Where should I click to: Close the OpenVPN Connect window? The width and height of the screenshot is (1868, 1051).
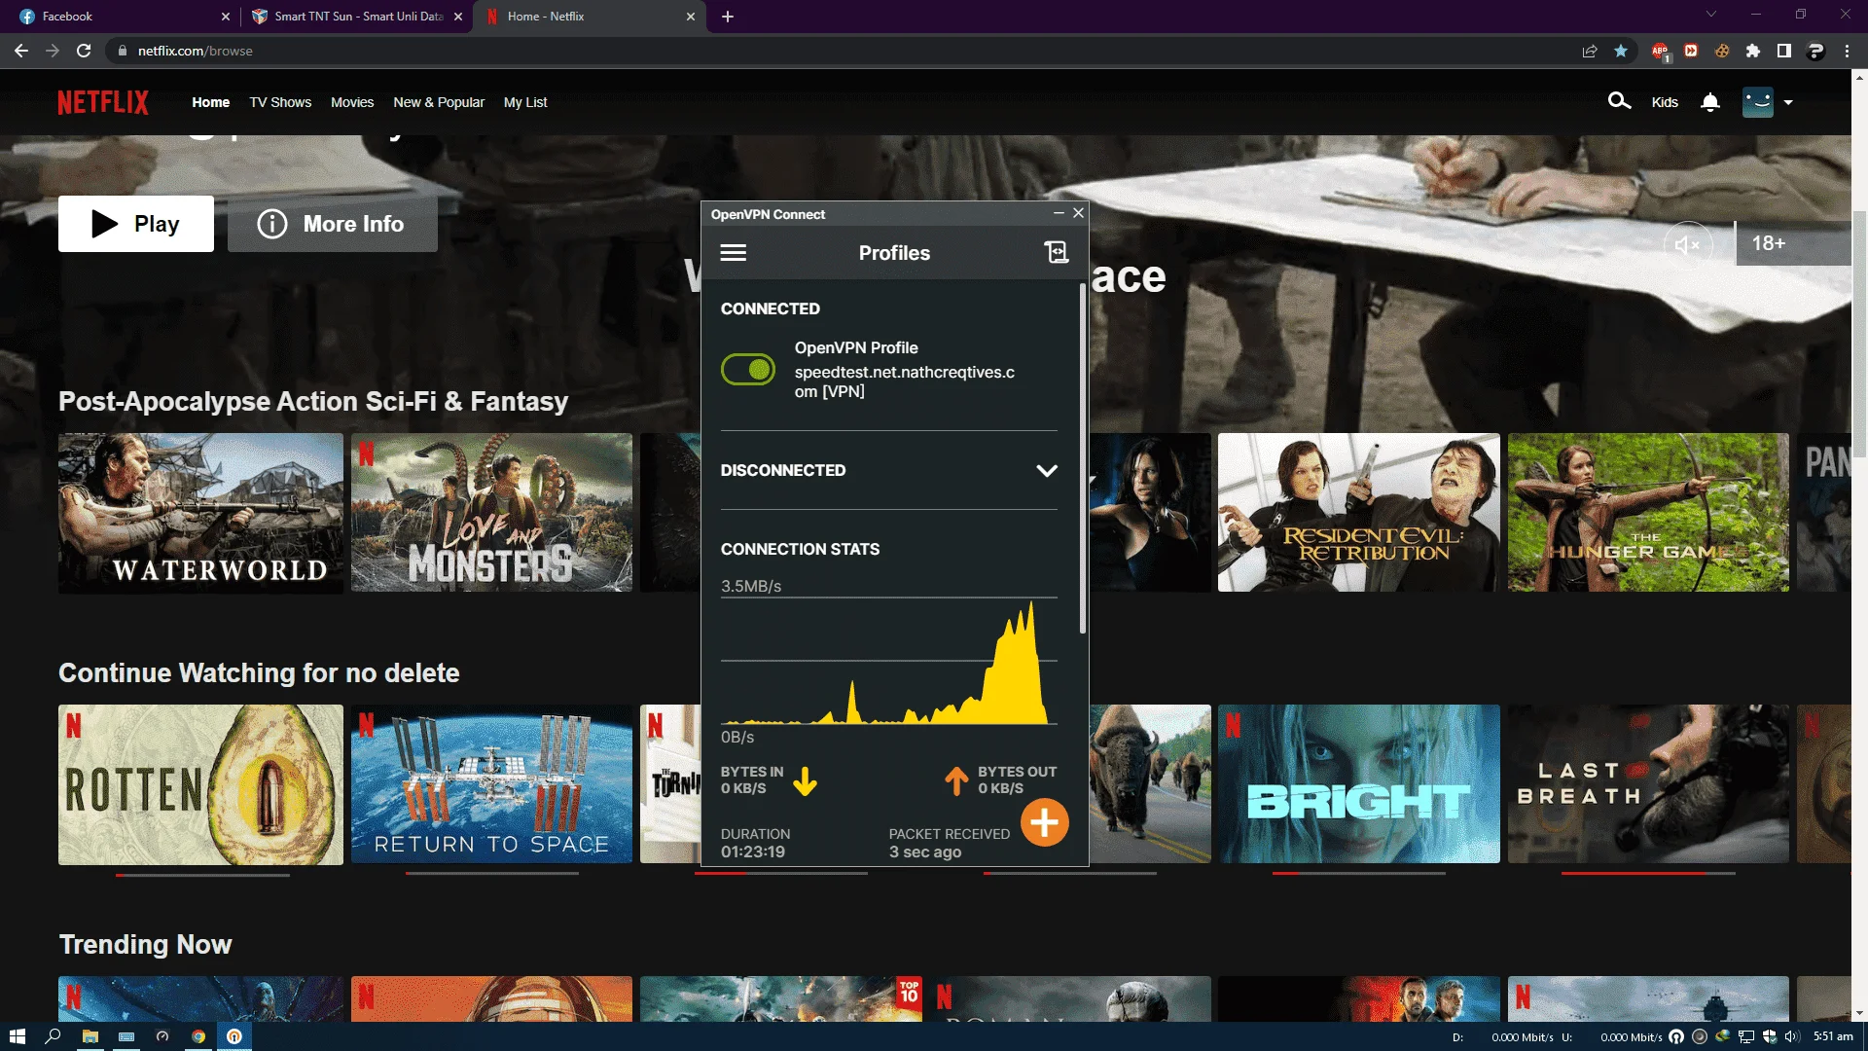tap(1078, 213)
